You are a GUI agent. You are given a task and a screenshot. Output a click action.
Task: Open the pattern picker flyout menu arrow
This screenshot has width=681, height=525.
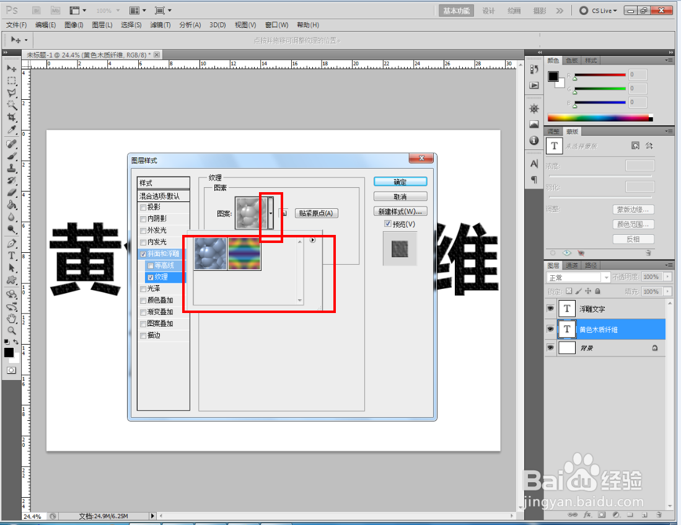[313, 240]
